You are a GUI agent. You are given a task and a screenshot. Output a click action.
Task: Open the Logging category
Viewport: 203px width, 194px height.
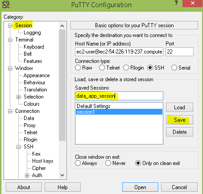[32, 33]
